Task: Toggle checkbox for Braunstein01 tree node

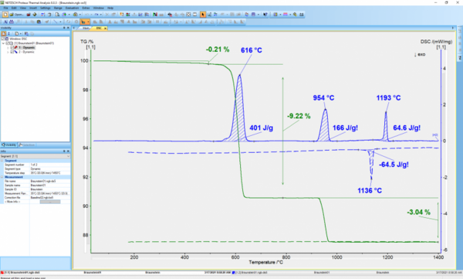Action: click(x=7, y=43)
